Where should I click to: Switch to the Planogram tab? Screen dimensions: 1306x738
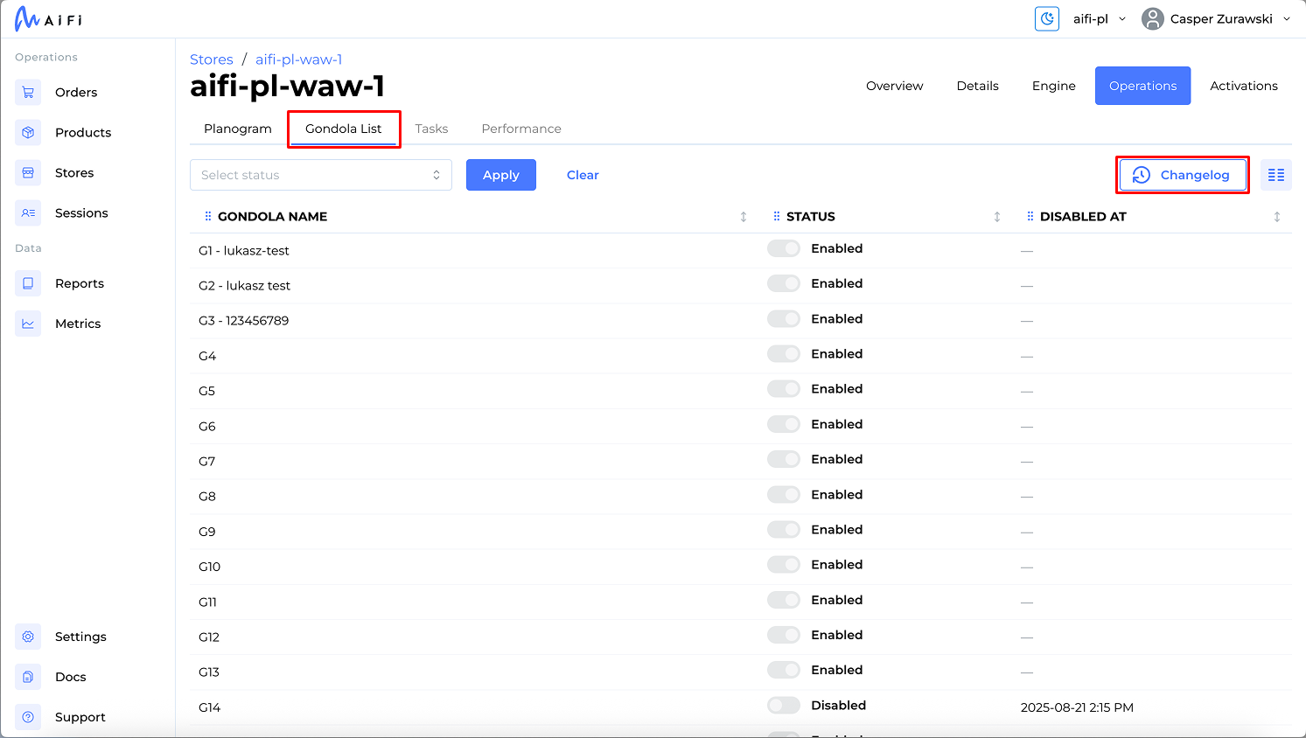(x=238, y=129)
